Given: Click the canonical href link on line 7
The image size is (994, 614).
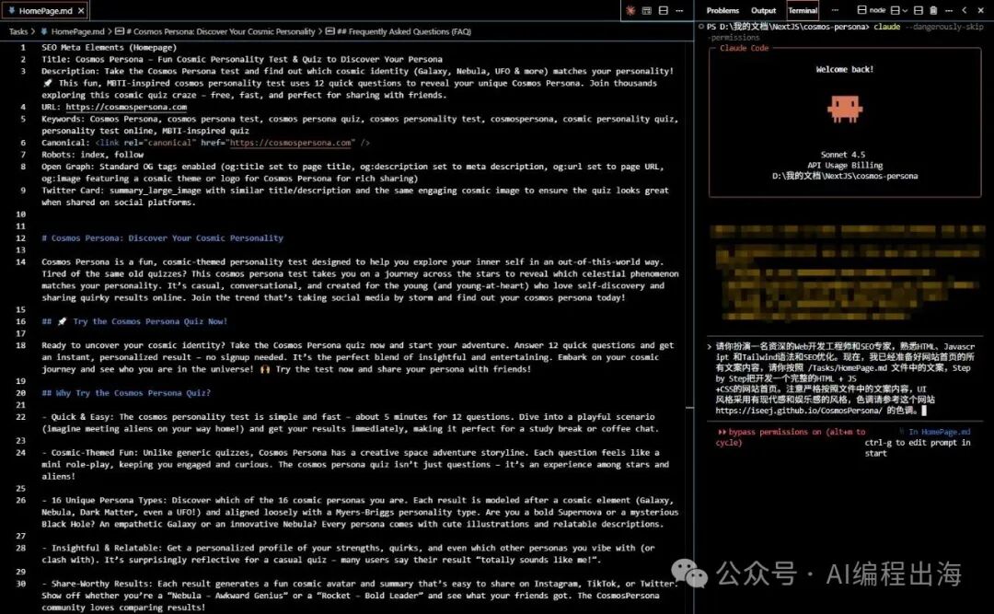Looking at the screenshot, I should [291, 143].
